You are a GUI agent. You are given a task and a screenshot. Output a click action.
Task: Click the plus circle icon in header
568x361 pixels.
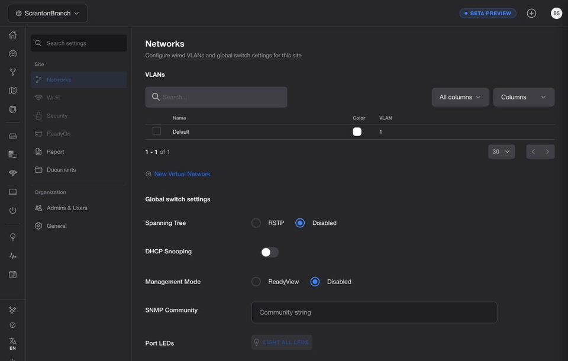531,14
